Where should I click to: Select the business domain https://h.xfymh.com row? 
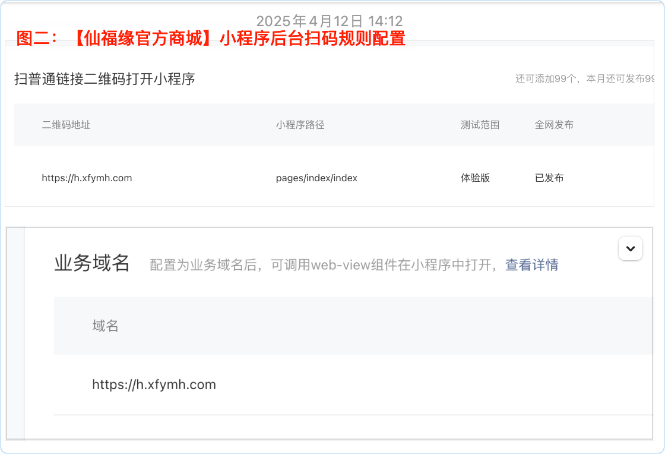[353, 385]
